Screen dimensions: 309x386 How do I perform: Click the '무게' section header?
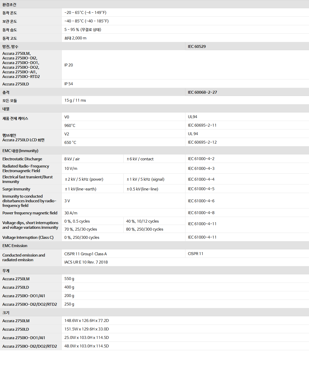(x=6, y=271)
